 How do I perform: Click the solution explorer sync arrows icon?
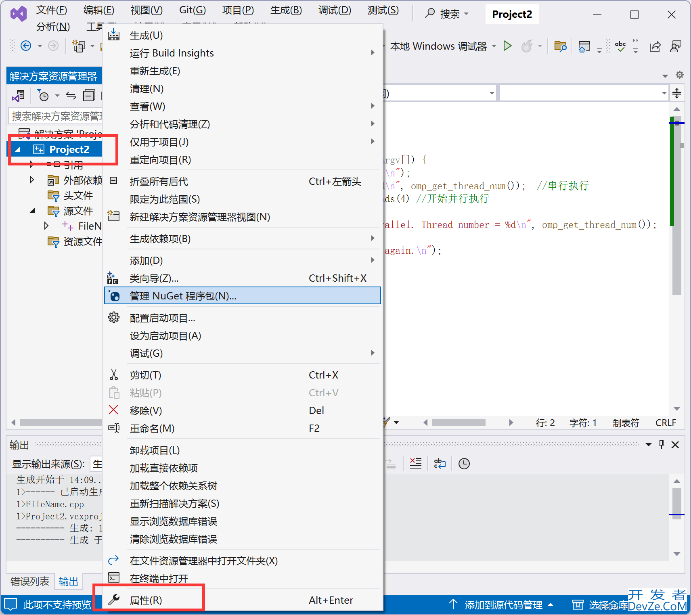click(x=71, y=96)
